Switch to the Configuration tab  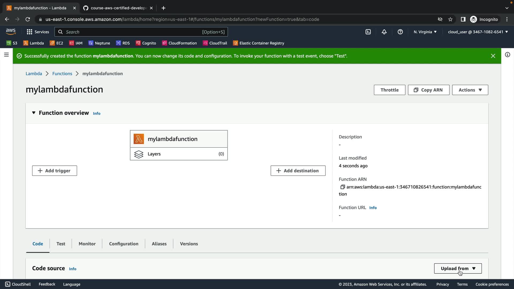coord(124,244)
